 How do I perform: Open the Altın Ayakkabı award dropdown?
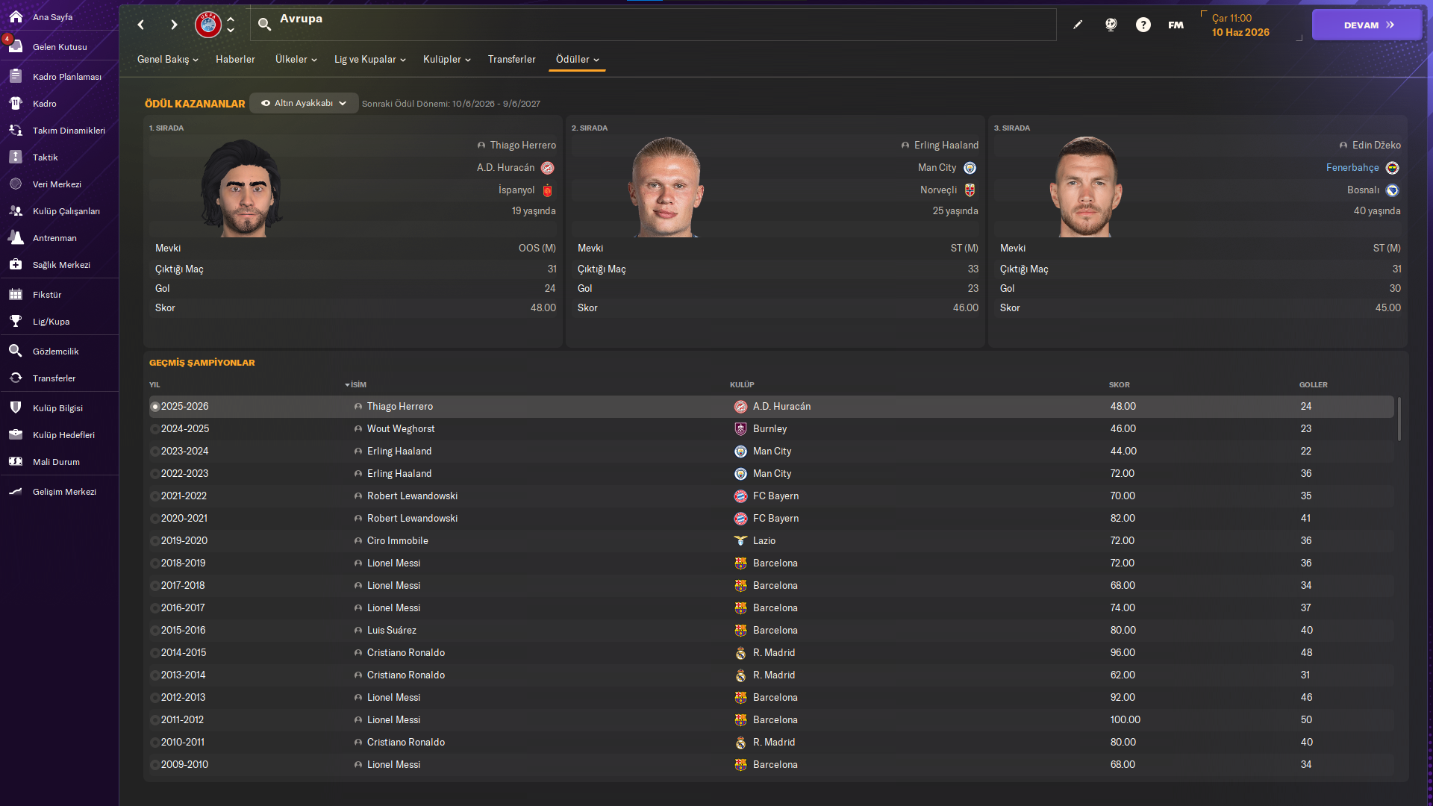point(304,103)
